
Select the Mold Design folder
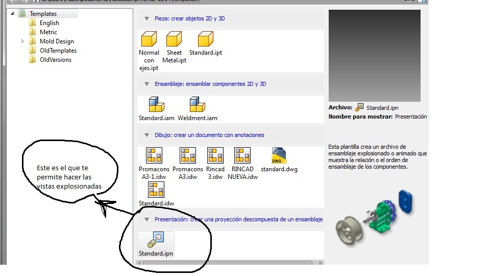pos(57,41)
